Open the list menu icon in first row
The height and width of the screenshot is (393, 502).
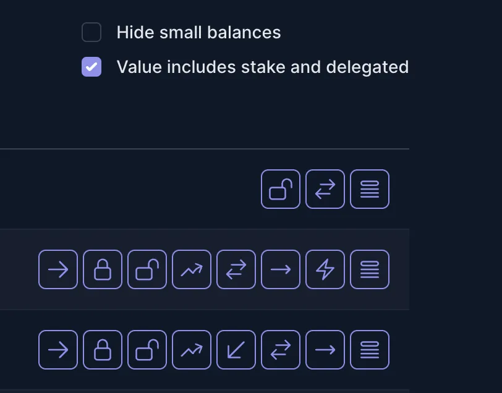coord(370,189)
